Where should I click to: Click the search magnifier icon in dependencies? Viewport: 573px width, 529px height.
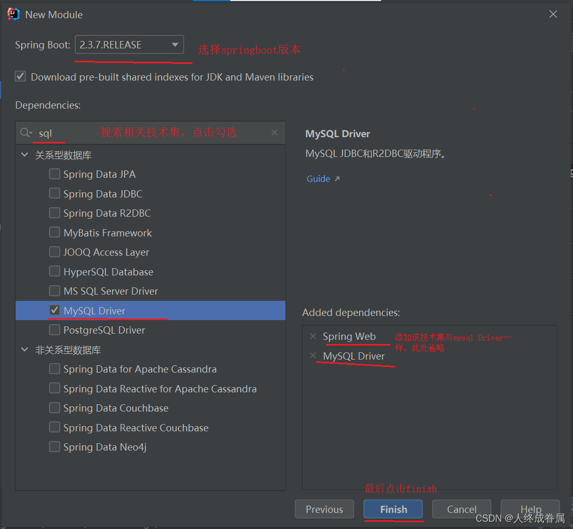(24, 132)
